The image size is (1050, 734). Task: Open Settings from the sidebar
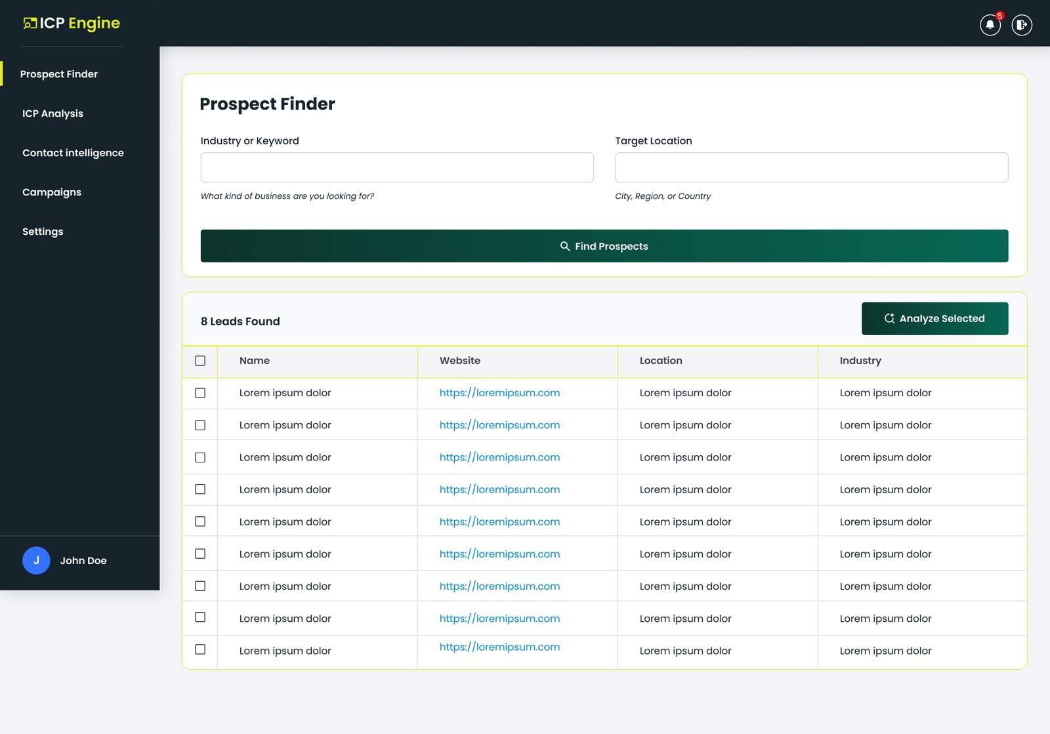[43, 232]
